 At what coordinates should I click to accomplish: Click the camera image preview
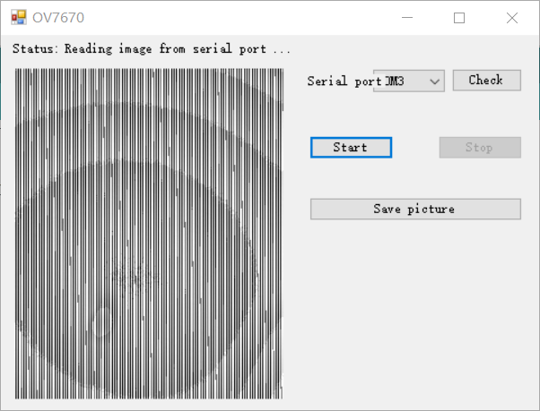(x=149, y=233)
